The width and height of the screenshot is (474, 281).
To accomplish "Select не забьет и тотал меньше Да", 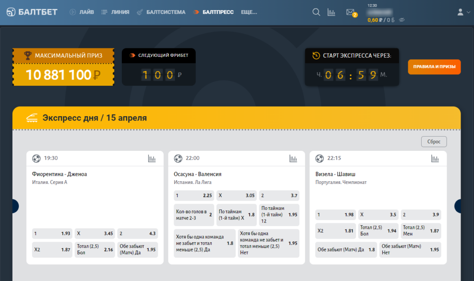I will pos(205,243).
